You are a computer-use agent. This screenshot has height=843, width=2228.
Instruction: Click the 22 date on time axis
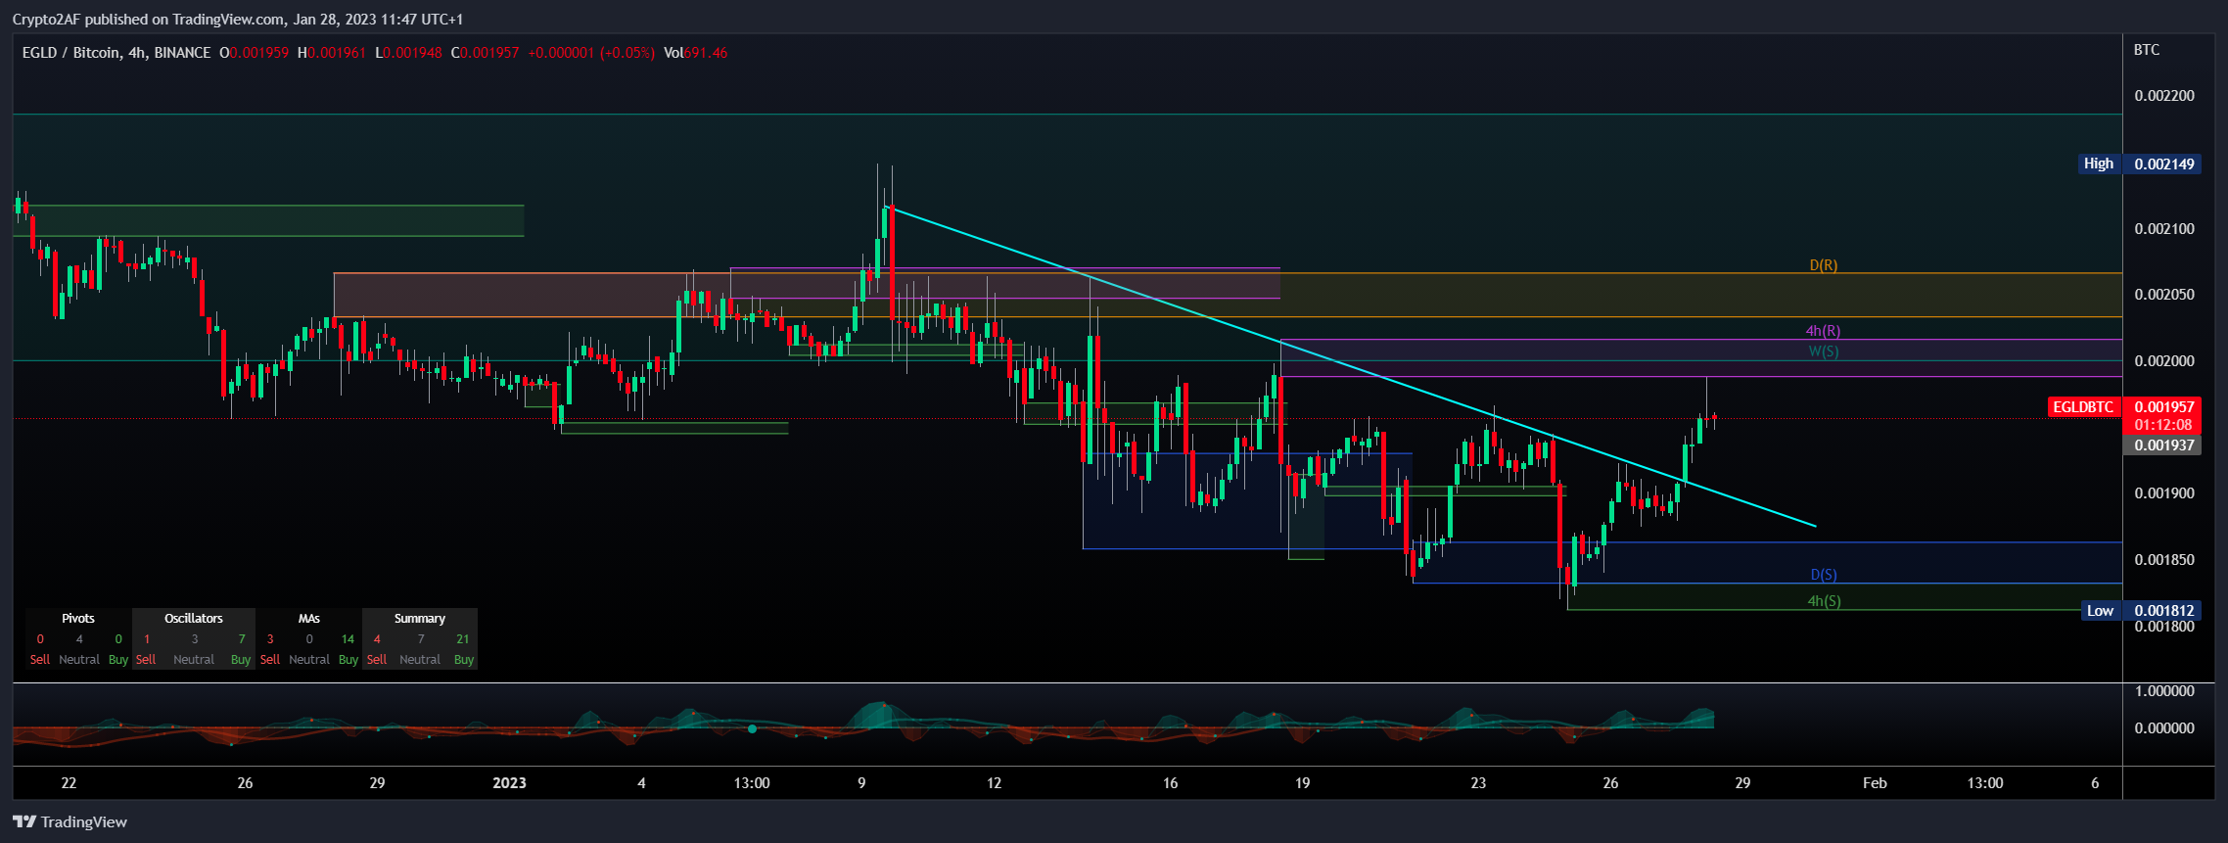[69, 782]
